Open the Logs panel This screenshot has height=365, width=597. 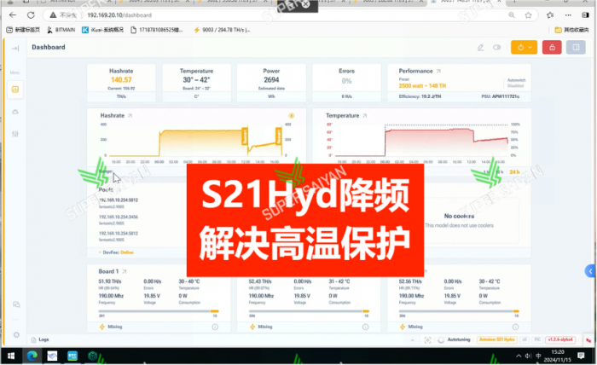40,339
